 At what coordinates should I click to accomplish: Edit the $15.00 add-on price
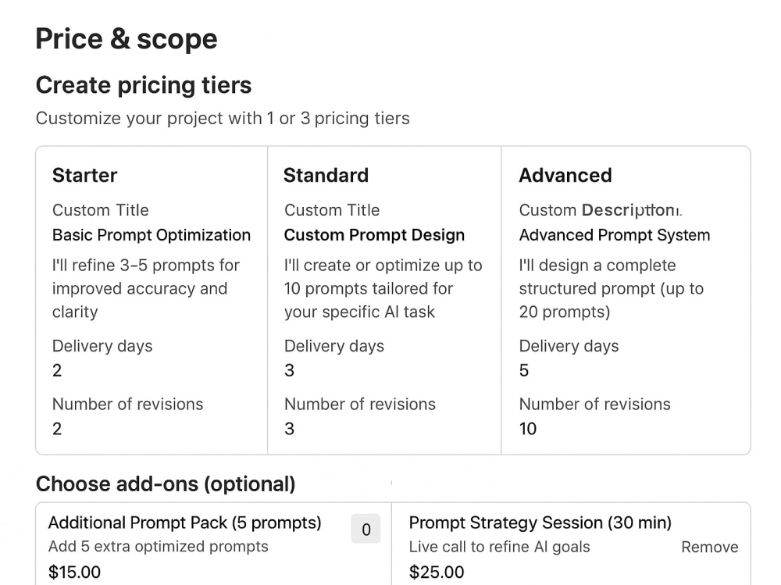tap(75, 572)
